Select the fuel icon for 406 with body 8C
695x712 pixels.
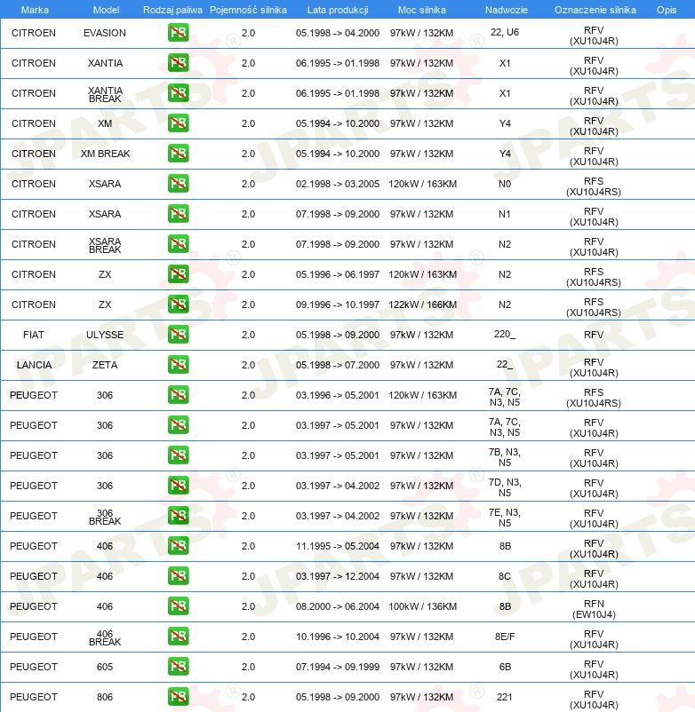pyautogui.click(x=178, y=576)
